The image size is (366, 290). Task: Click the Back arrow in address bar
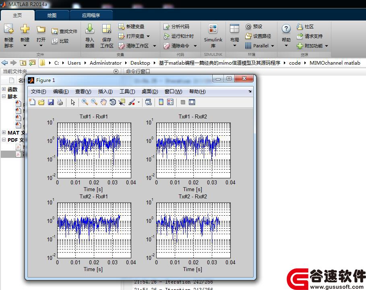[4, 63]
